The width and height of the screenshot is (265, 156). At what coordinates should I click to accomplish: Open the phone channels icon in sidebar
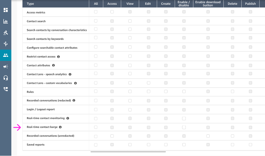(6, 89)
